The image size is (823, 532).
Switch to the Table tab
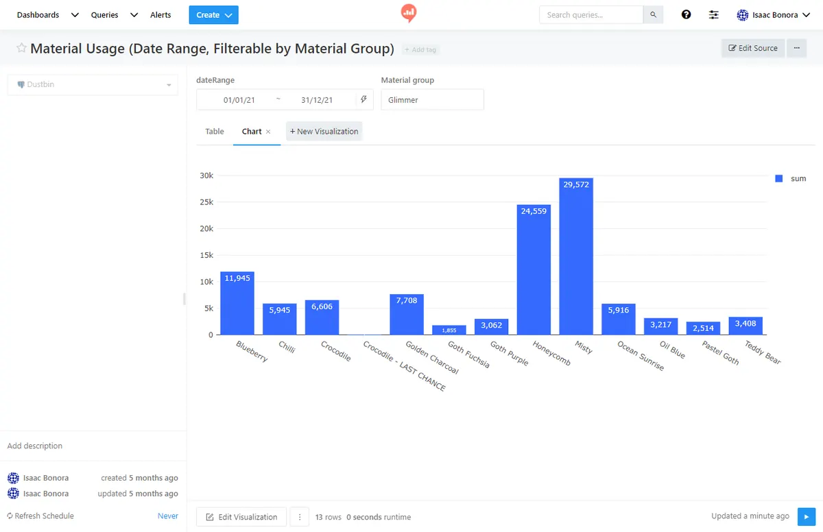[x=215, y=132]
